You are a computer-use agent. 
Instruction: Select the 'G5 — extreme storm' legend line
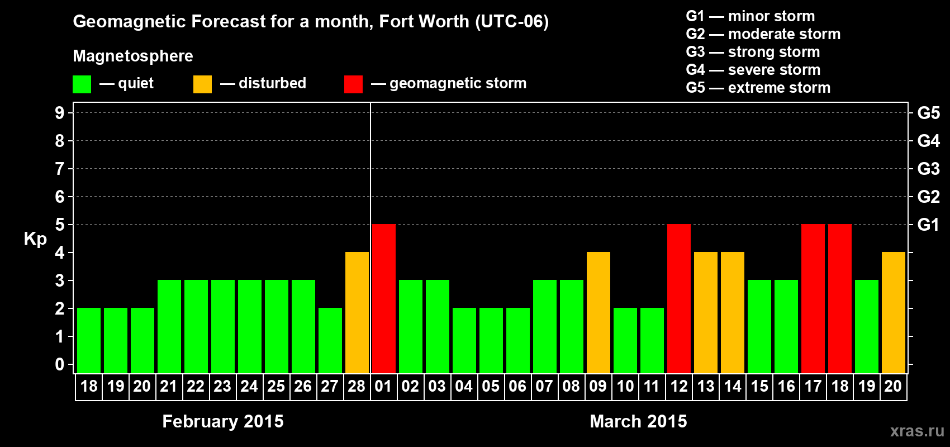click(758, 88)
